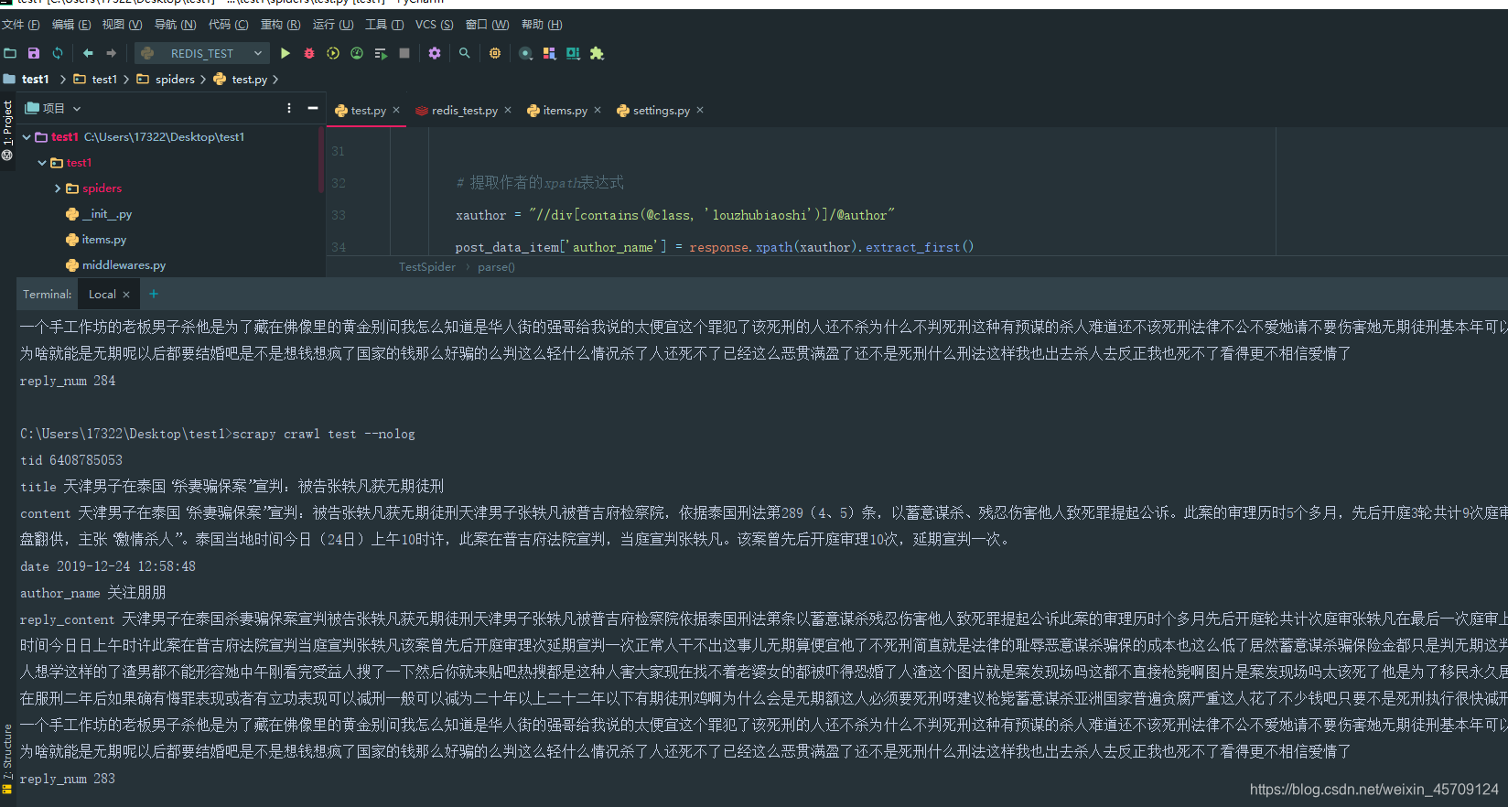1508x807 pixels.
Task: Toggle the 1: Project side tool window
Action: click(7, 129)
